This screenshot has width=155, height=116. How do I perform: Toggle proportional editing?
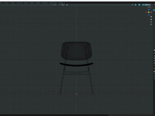coord(67,5)
